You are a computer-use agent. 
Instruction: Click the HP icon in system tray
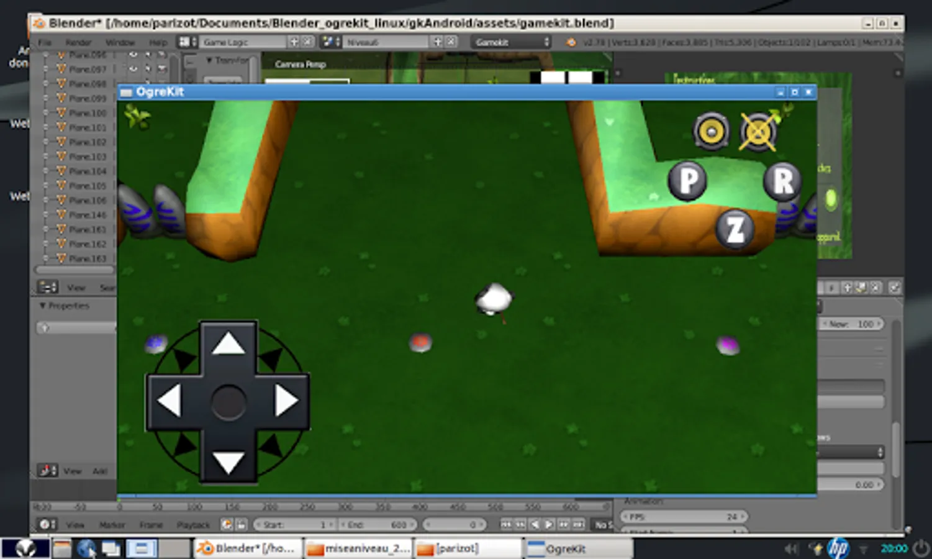(839, 548)
